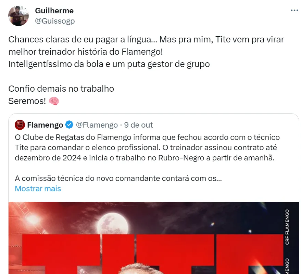The image size is (301, 274).
Task: Click the main tweet text about Tite
Action: coord(146,45)
